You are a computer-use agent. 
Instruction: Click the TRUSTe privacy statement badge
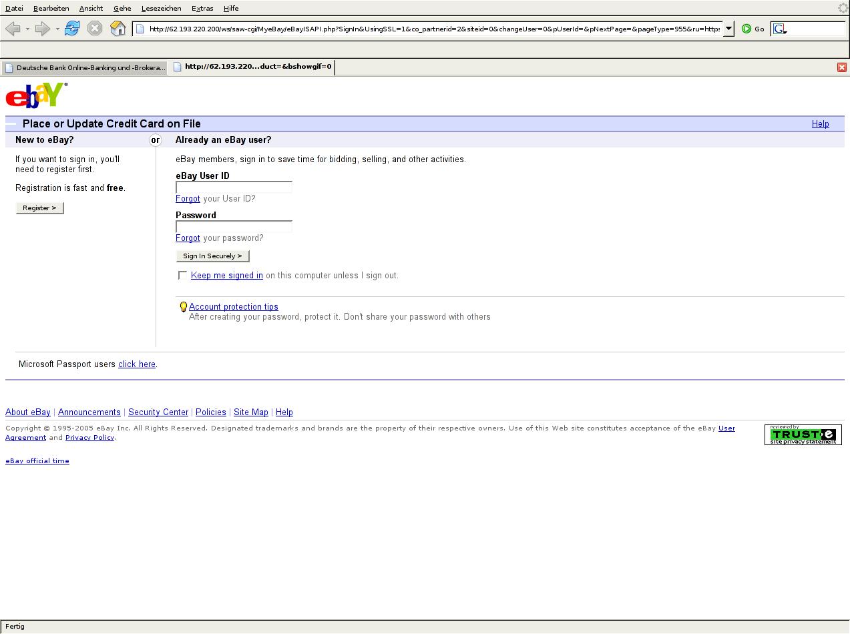click(803, 434)
